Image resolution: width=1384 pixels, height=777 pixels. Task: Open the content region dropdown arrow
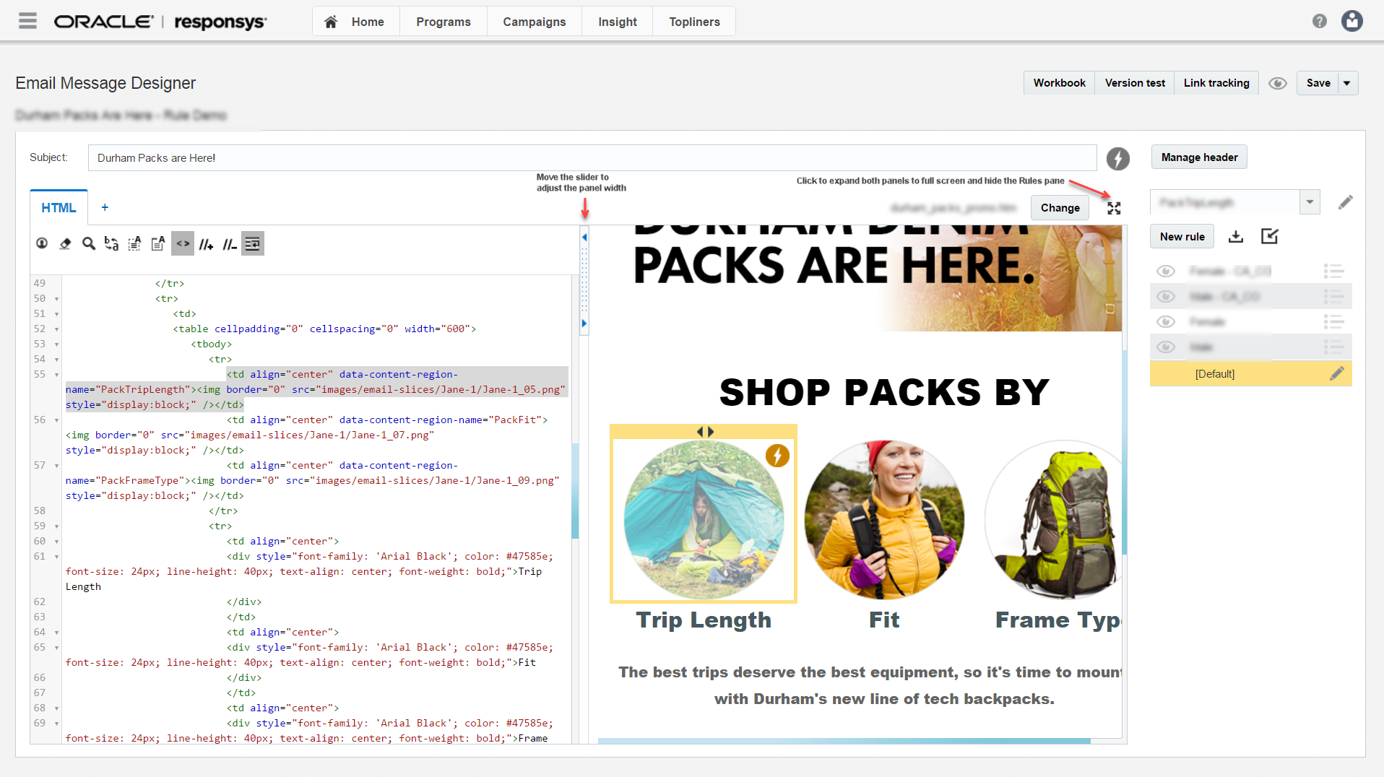pos(1310,202)
